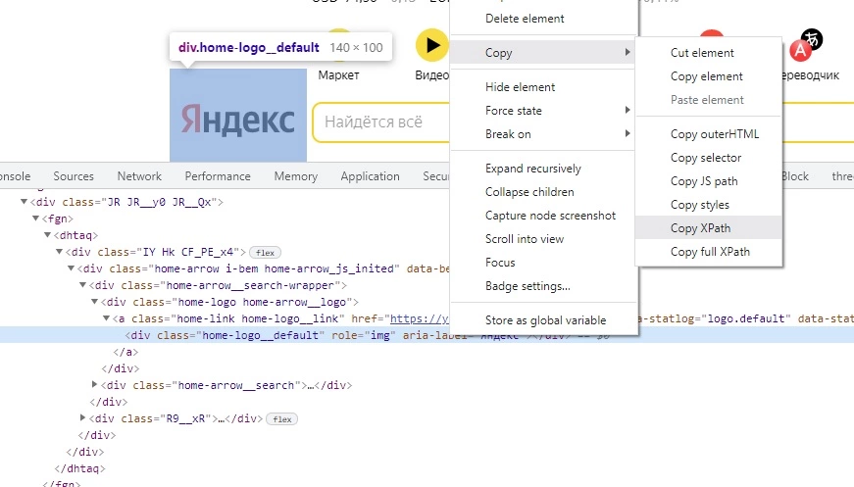Collapse the IY Hk CF_PE_x4 div

pos(60,252)
